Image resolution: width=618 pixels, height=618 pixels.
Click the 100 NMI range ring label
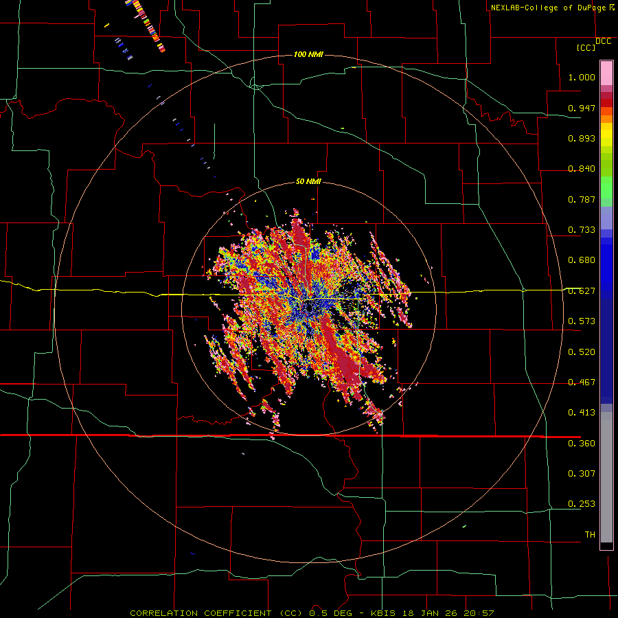tap(308, 54)
